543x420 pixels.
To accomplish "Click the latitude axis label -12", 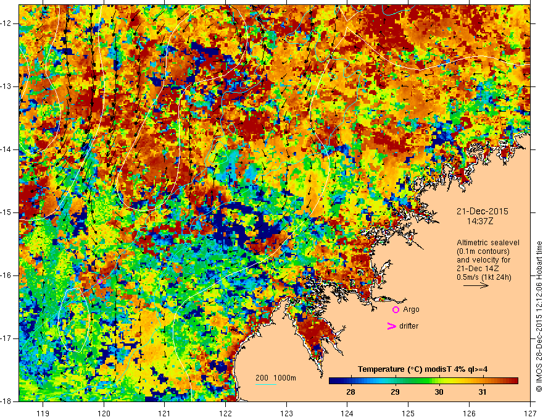I will point(7,23).
